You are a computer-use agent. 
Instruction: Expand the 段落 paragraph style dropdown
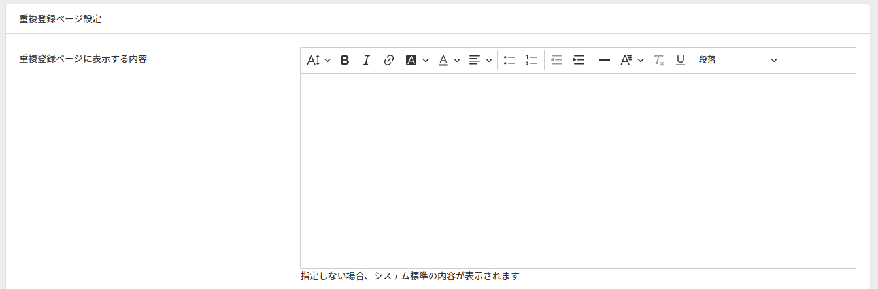(737, 60)
